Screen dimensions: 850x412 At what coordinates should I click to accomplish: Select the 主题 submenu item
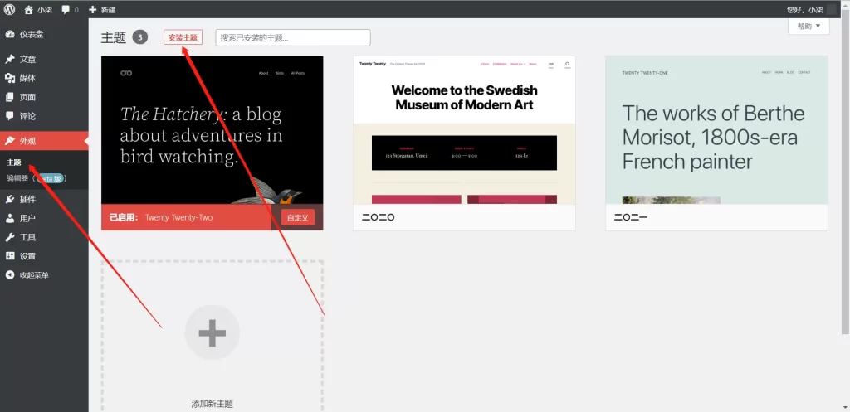pos(14,162)
